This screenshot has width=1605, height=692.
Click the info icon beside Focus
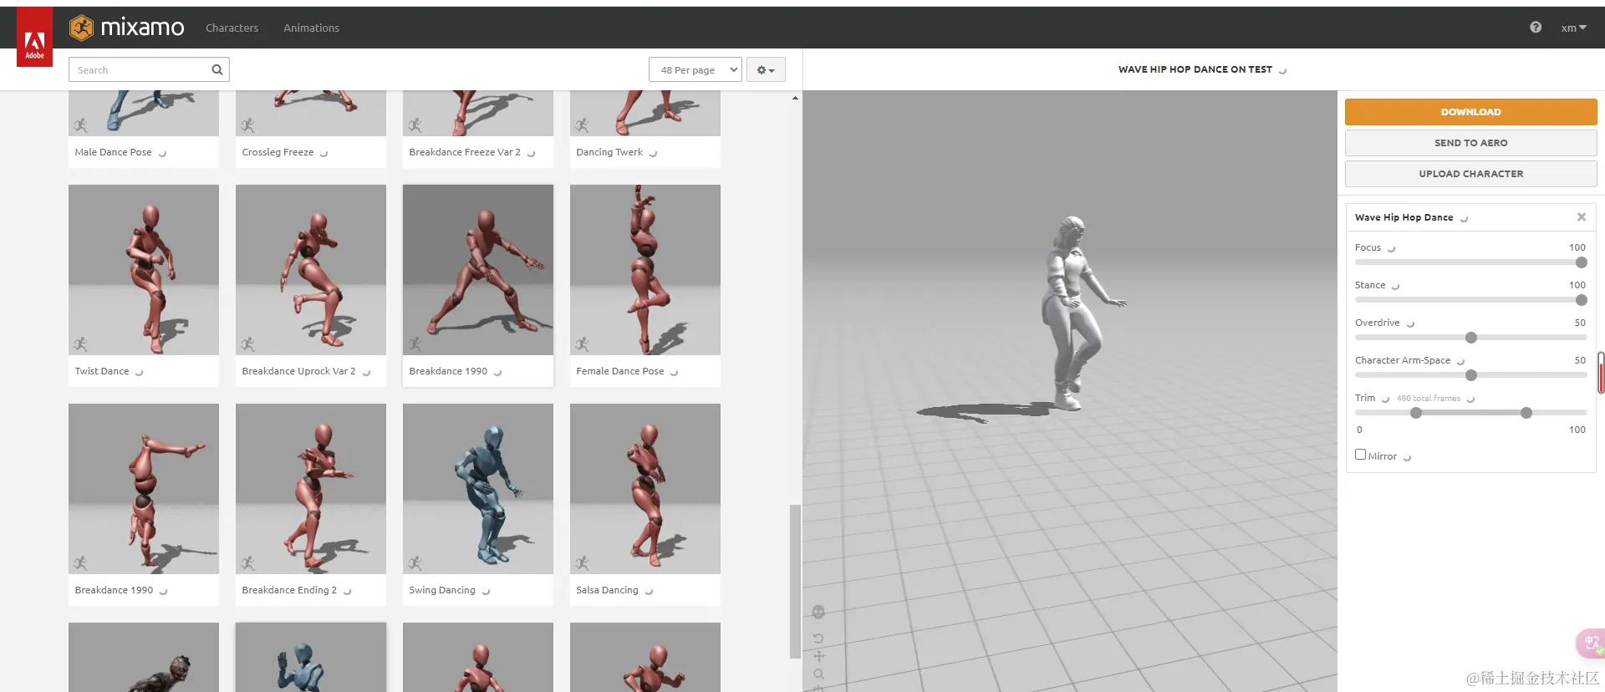point(1391,249)
